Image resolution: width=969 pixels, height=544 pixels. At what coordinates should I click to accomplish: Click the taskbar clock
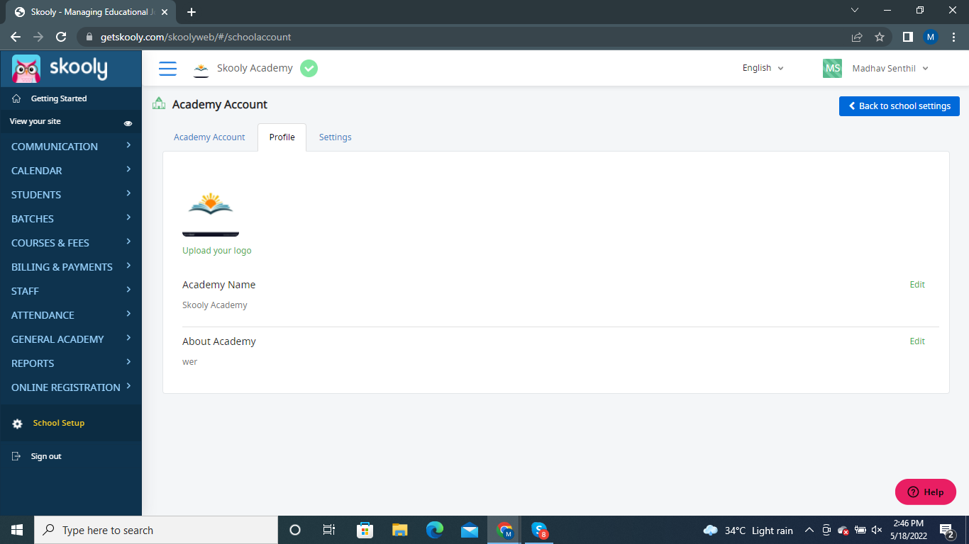coord(908,530)
